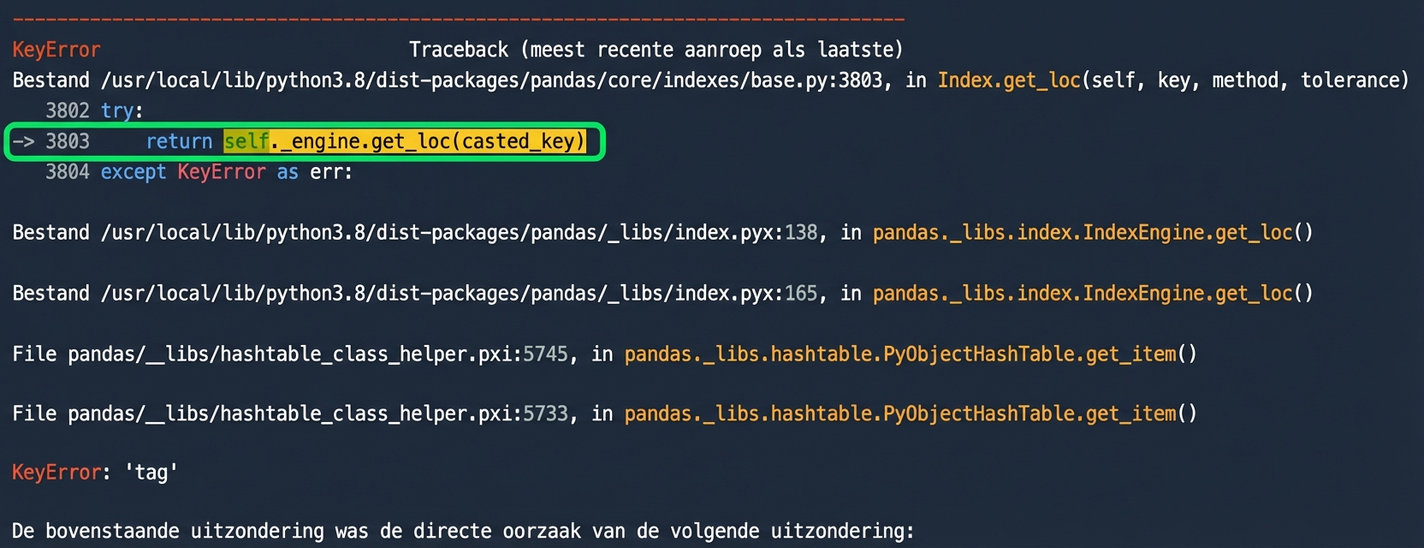Click PyObjectHashTable.get_item() on the pxi:5745 line
Screen dimensions: 1424x548
click(911, 354)
